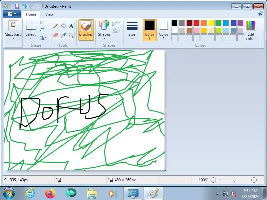Screen dimensions: 267x200
Task: Switch to the View tab
Action: tap(49, 14)
